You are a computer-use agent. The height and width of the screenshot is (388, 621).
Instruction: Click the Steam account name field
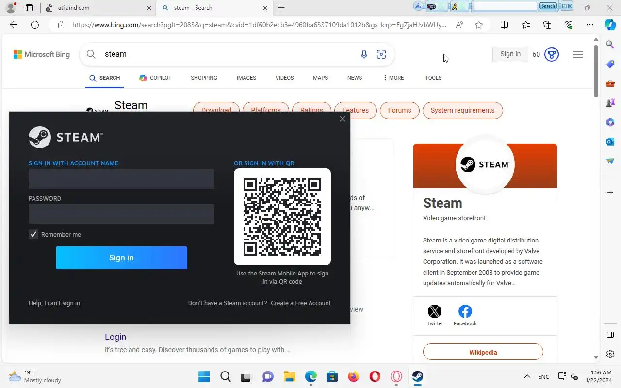[121, 178]
